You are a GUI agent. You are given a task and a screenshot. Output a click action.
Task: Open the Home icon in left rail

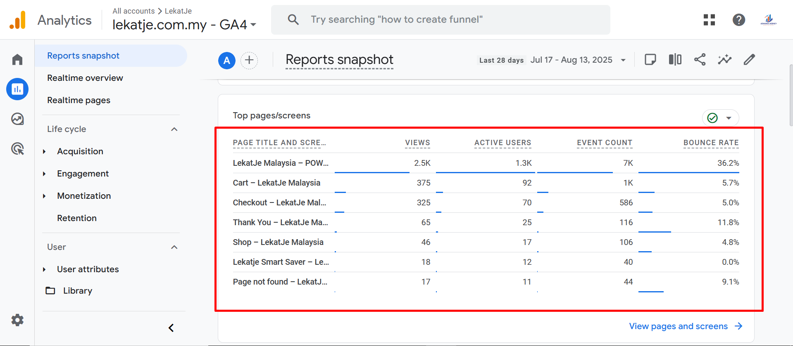[17, 60]
